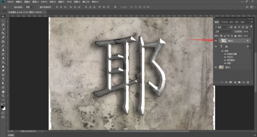The image size is (257, 137).
Task: Create a new layer icon
Action: (x=244, y=82)
